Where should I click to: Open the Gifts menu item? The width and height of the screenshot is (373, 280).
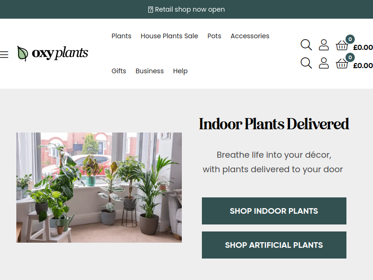119,71
